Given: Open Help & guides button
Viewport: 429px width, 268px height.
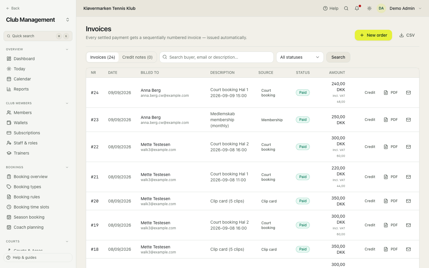Looking at the screenshot, I should coord(38,258).
